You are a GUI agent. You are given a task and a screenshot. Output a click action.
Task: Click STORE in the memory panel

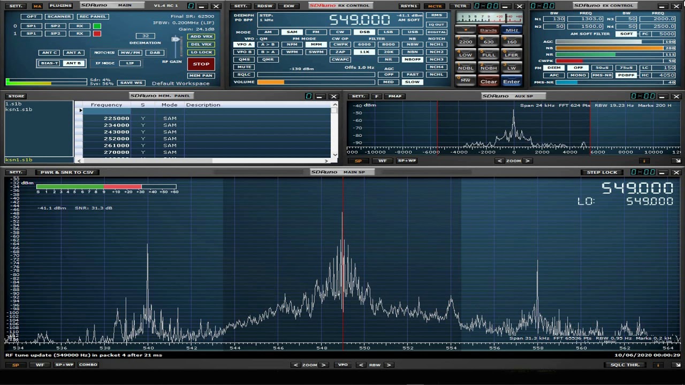pyautogui.click(x=16, y=96)
